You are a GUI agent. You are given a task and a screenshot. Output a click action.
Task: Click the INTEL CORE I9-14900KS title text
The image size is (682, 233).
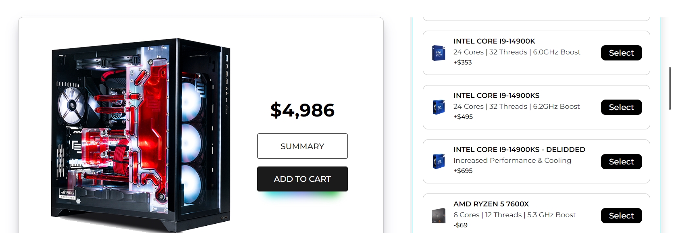[x=496, y=96]
